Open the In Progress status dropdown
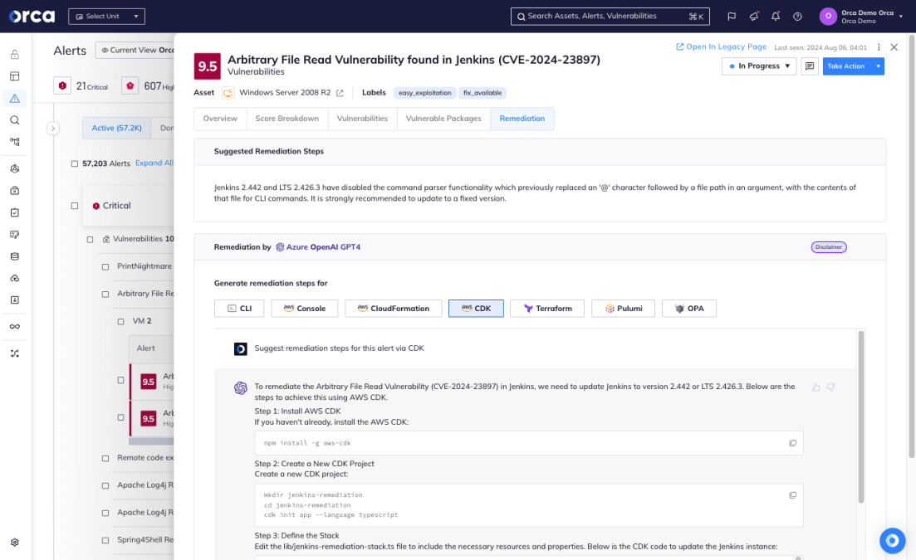The image size is (916, 560). [x=759, y=66]
